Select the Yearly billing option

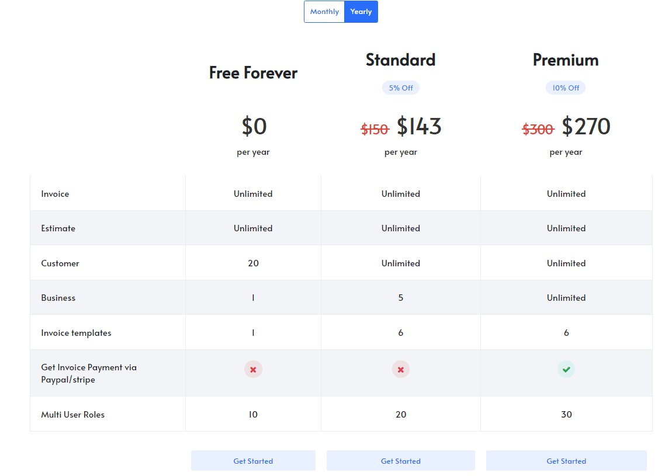click(x=361, y=11)
